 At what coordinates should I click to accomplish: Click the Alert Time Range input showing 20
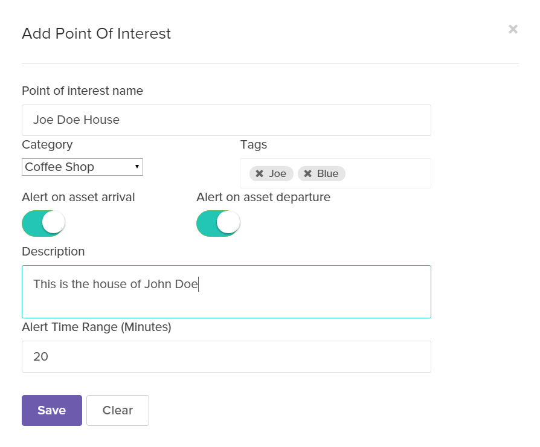[226, 356]
